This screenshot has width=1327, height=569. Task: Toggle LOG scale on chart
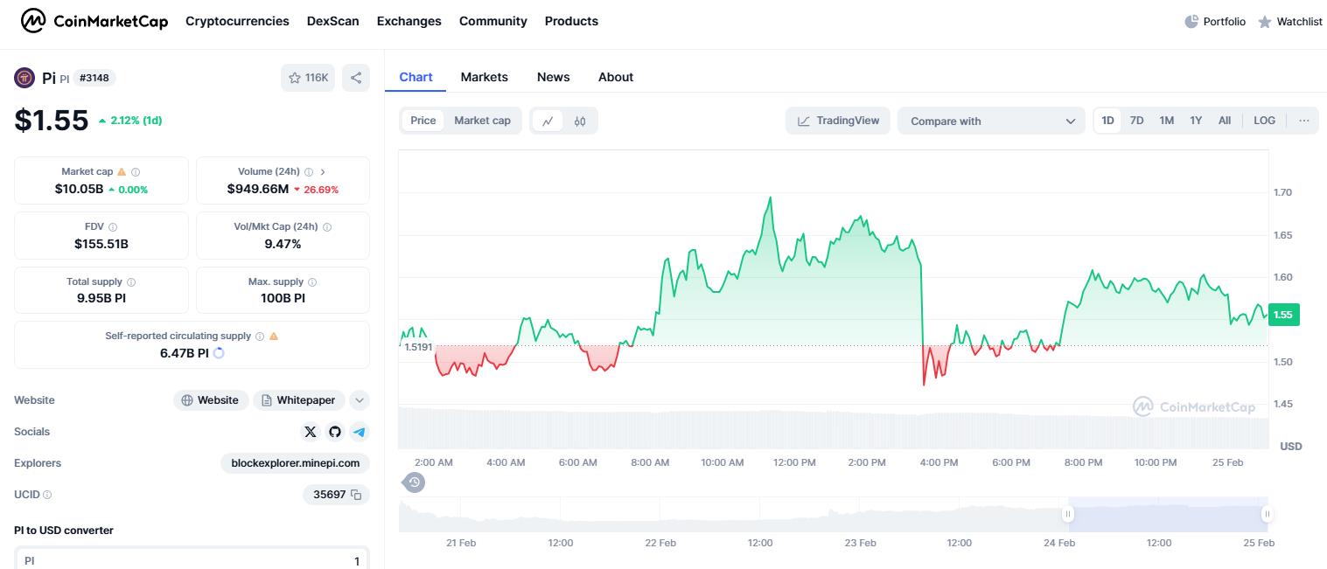(x=1264, y=121)
